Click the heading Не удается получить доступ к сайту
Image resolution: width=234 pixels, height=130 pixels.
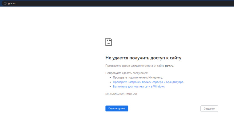click(x=143, y=58)
